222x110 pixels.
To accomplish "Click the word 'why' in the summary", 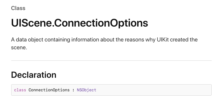I will [151, 40].
